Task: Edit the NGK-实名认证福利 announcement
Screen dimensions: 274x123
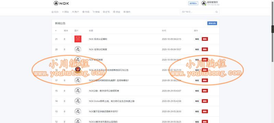Action: 197,39
